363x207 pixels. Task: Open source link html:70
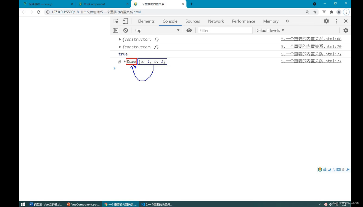[x=311, y=47]
